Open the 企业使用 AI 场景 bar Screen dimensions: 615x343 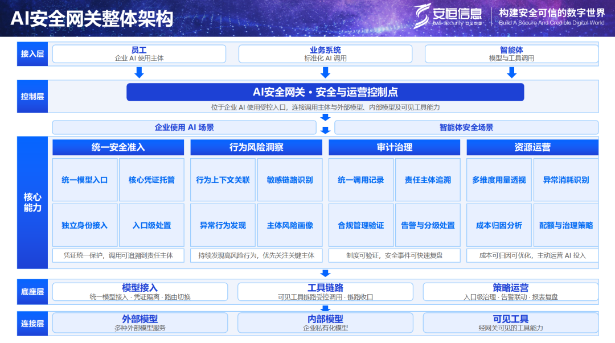click(184, 127)
